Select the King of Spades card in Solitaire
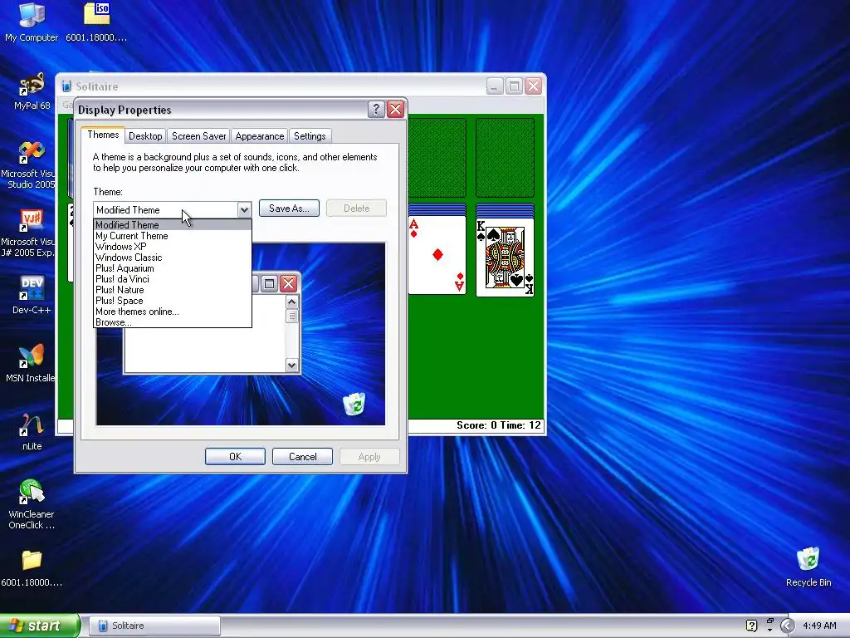The height and width of the screenshot is (638, 850). click(x=505, y=258)
